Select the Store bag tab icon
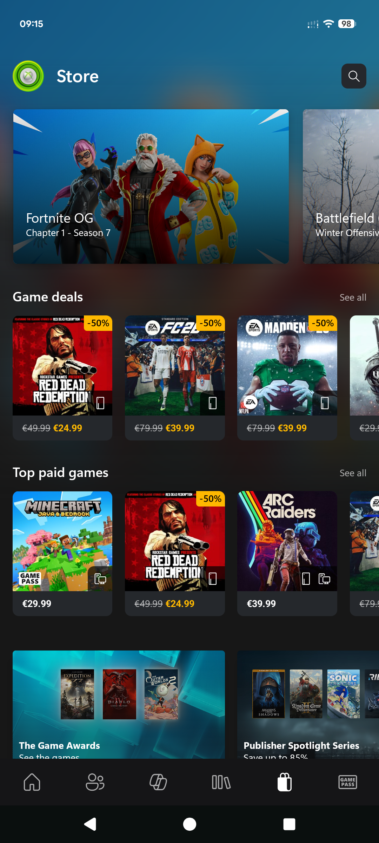Viewport: 379px width, 843px height. click(x=285, y=782)
